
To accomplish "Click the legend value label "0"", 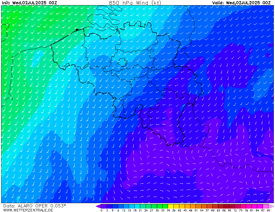I will click(x=102, y=210).
